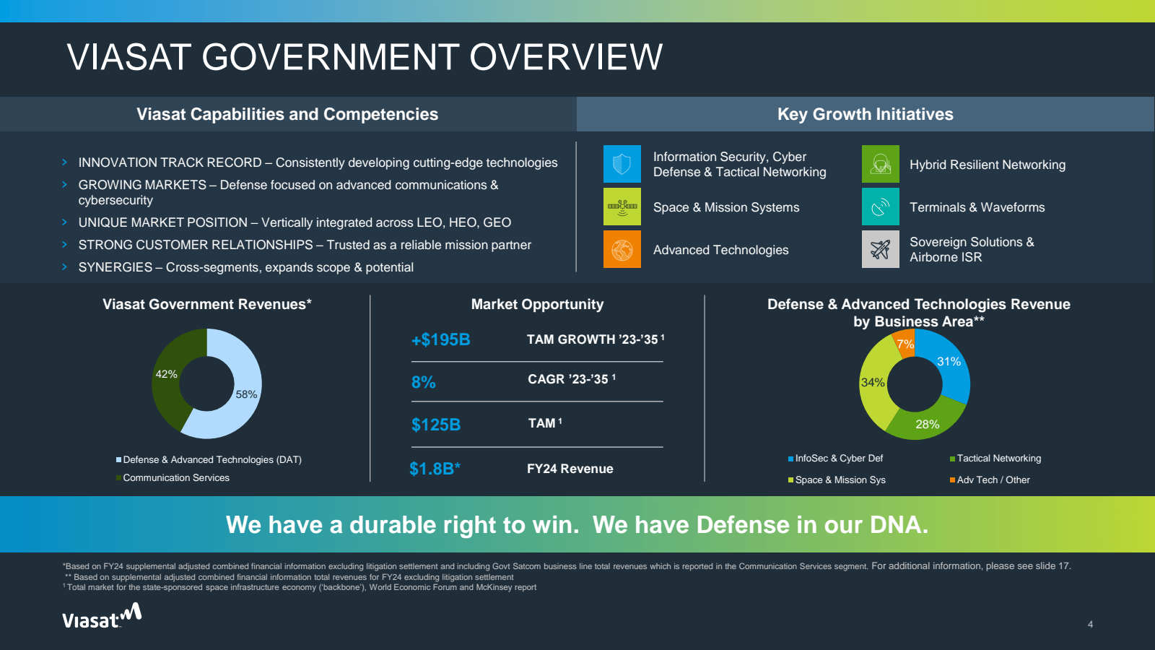Click the $125B TAM figure
Image resolution: width=1155 pixels, height=650 pixels.
pos(436,425)
